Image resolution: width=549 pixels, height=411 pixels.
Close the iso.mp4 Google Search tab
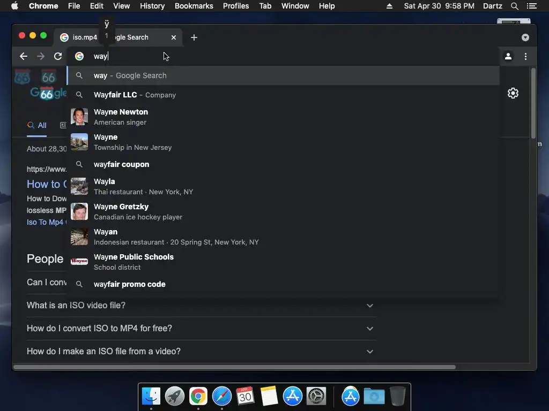(174, 37)
